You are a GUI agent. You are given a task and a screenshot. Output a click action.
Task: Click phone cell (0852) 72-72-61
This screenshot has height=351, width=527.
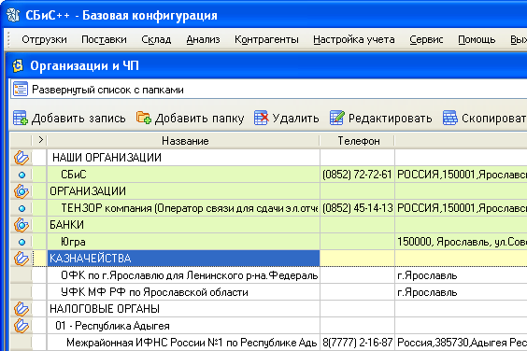point(357,175)
